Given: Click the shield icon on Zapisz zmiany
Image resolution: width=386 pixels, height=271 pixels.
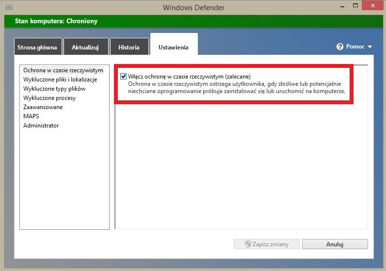Looking at the screenshot, I should coord(248,244).
